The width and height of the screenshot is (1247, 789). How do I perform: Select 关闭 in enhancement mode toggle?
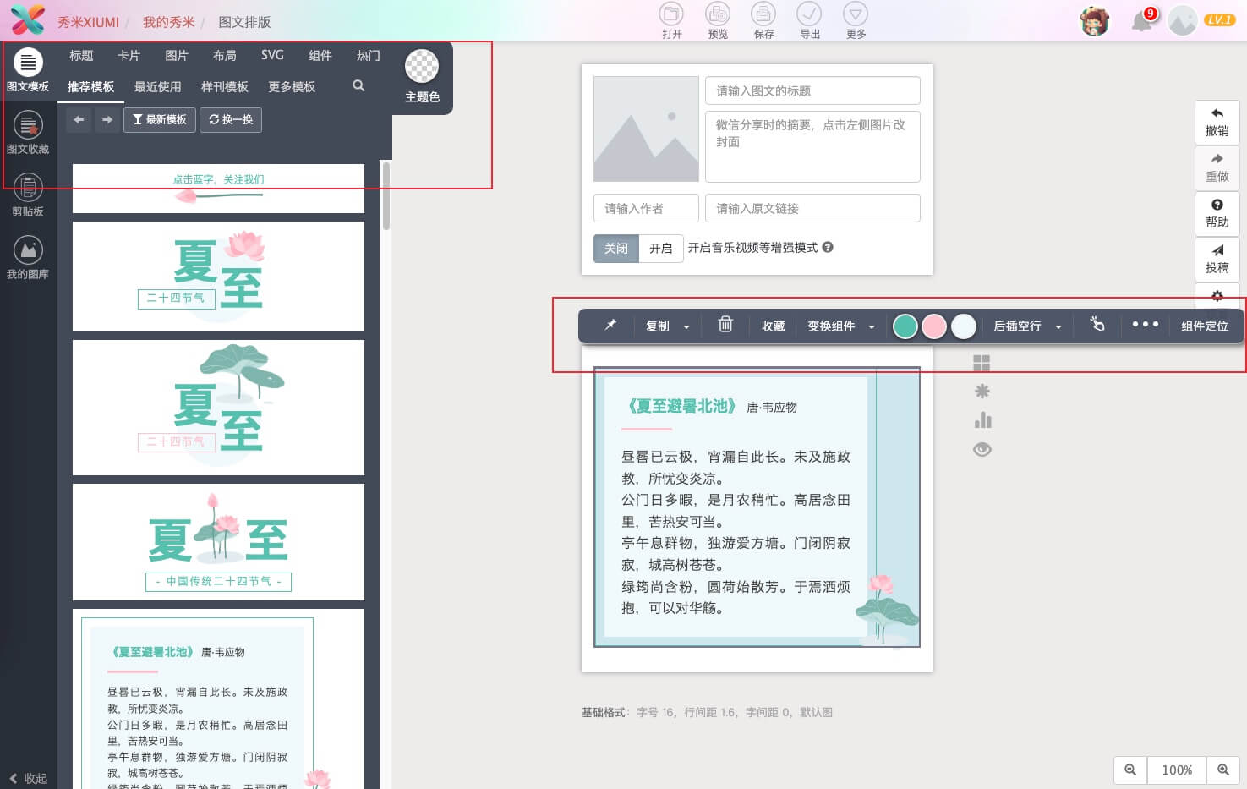616,249
